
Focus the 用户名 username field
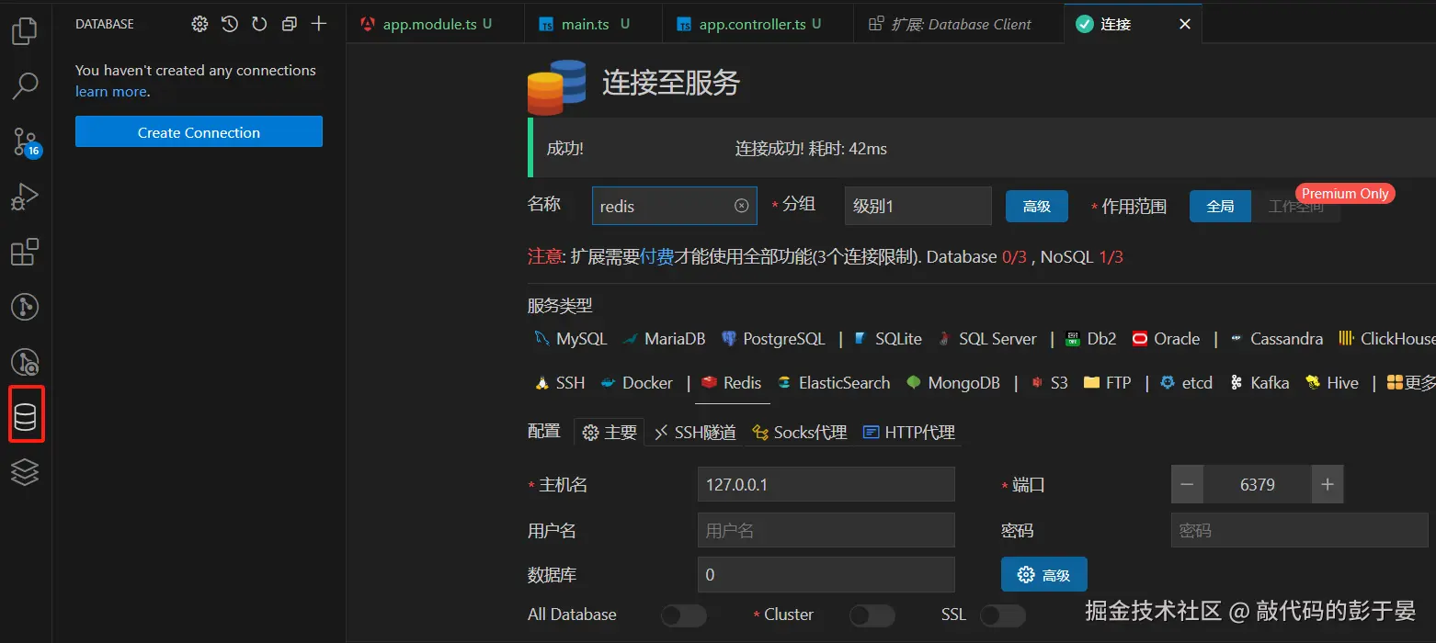(826, 530)
